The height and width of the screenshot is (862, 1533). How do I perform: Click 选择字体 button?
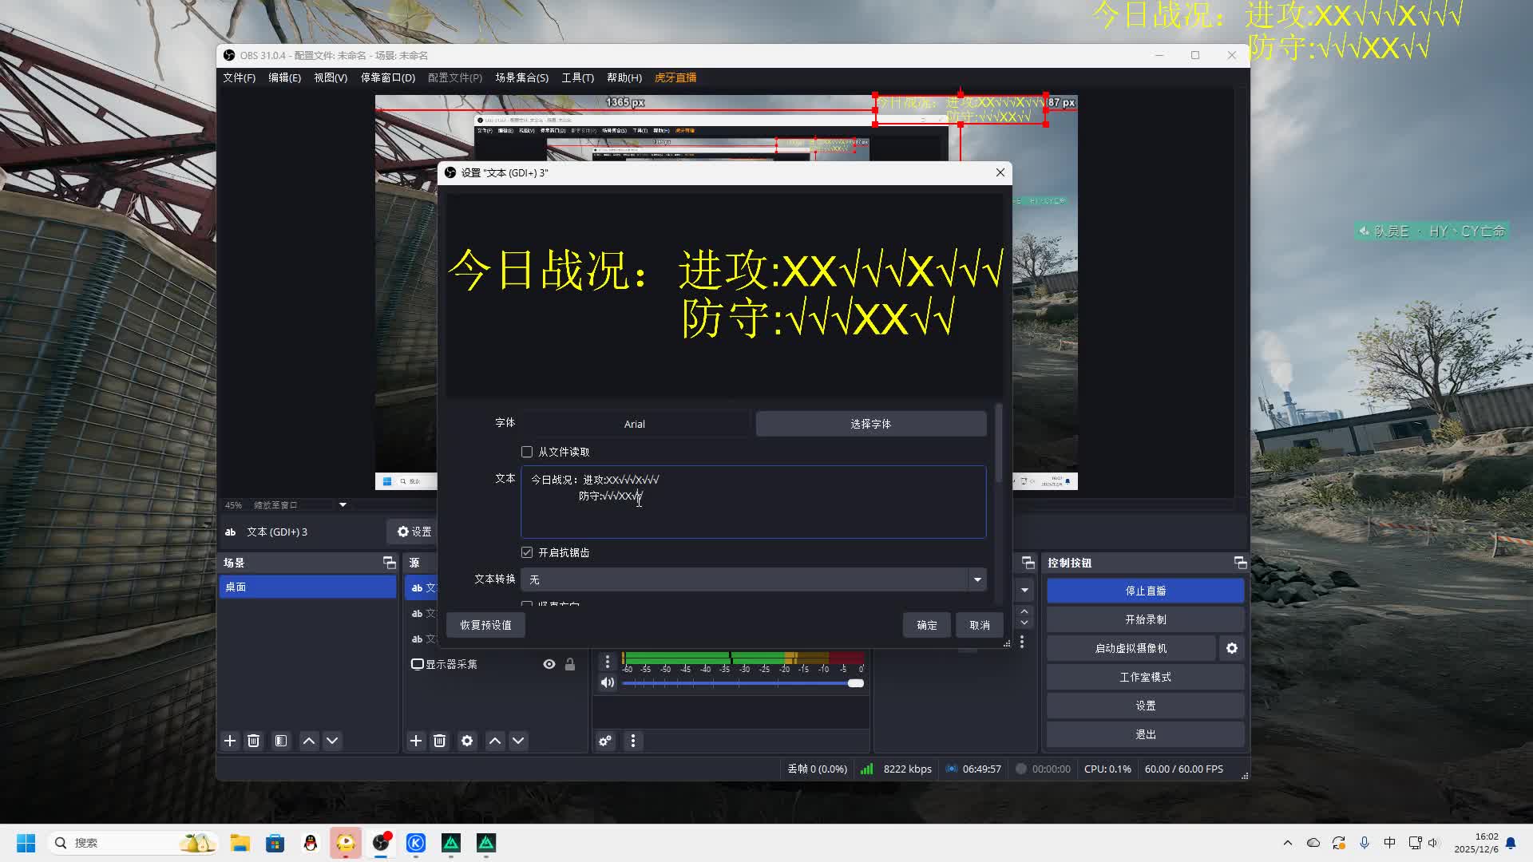tap(870, 424)
